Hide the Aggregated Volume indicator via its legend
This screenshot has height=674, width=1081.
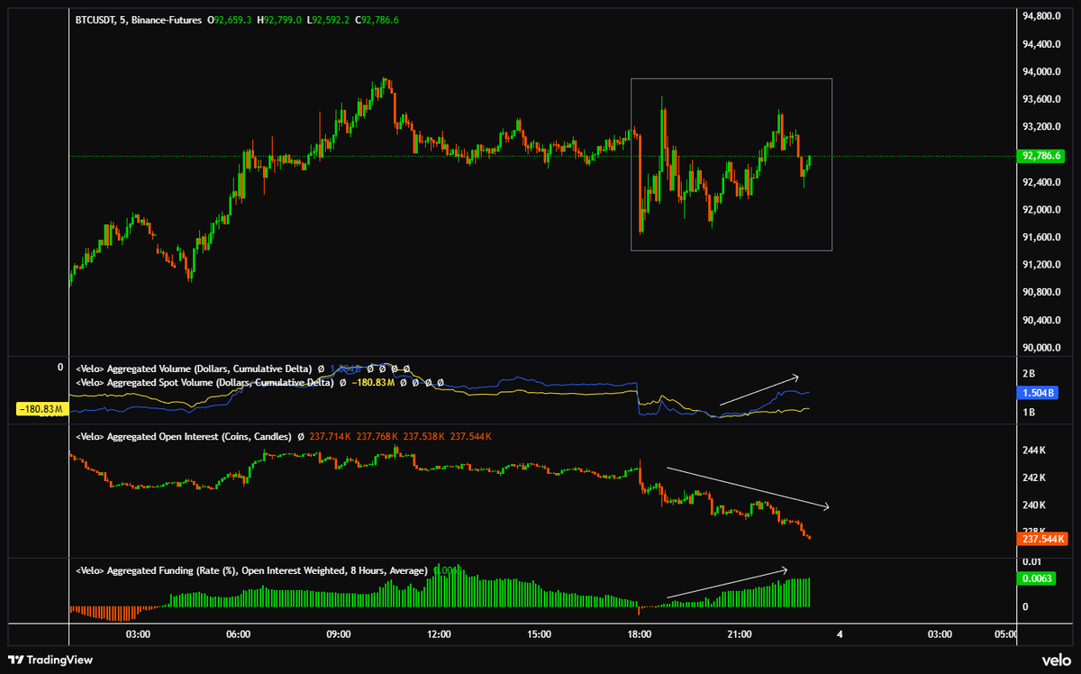[180, 368]
